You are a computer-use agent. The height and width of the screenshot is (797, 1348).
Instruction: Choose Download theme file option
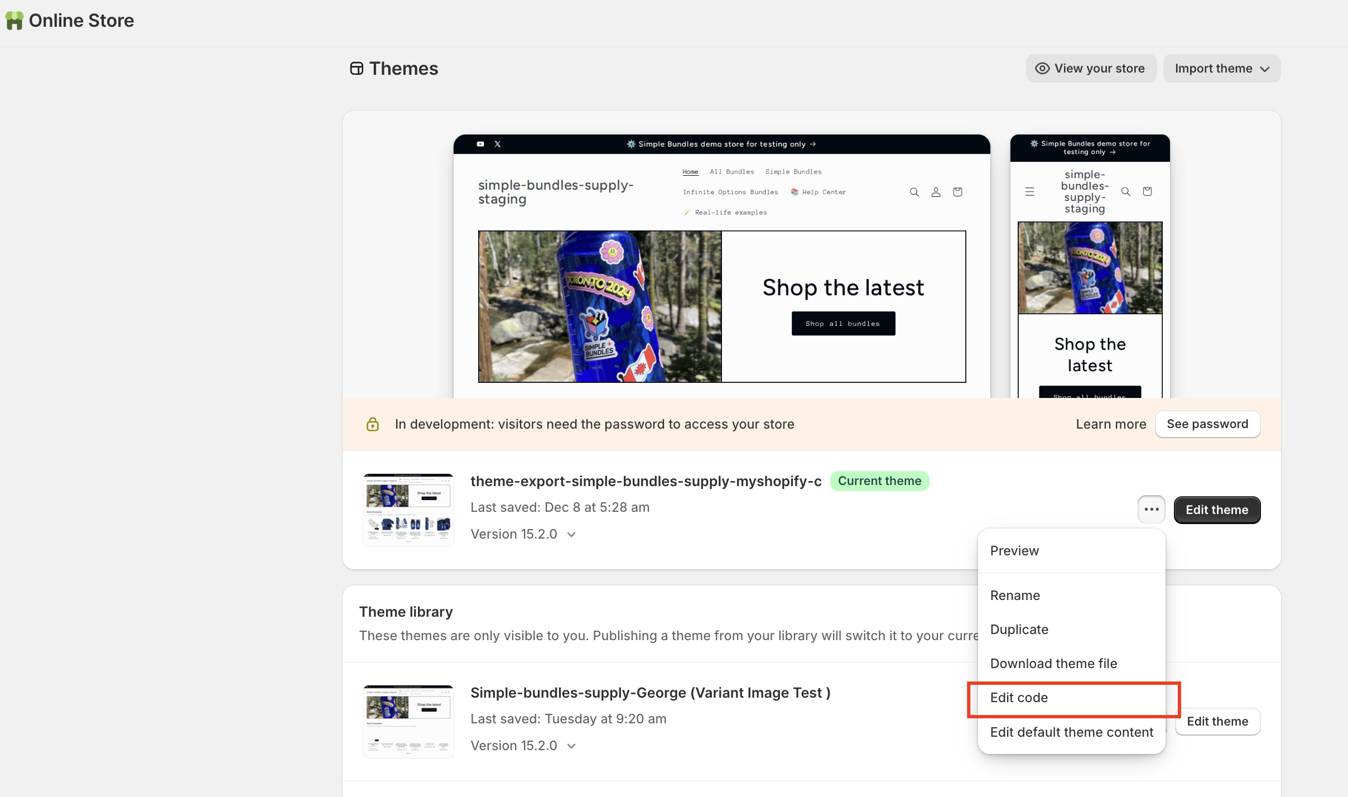point(1053,664)
